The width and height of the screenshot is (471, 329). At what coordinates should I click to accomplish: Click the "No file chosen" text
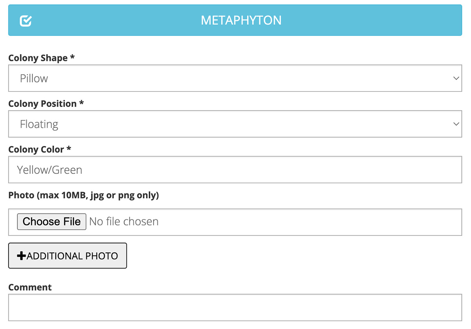(124, 221)
